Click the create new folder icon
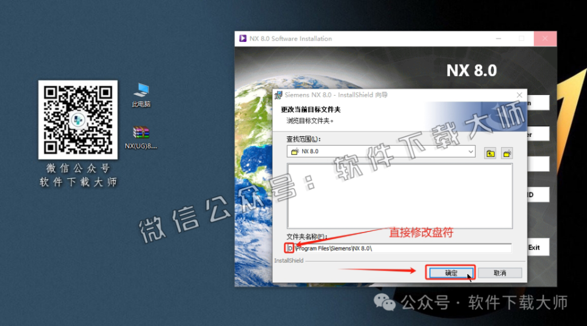 [x=507, y=154]
